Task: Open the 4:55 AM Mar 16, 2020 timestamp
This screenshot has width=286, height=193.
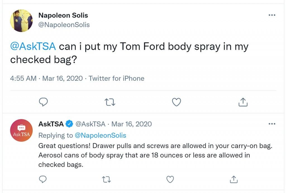Action: [47, 78]
